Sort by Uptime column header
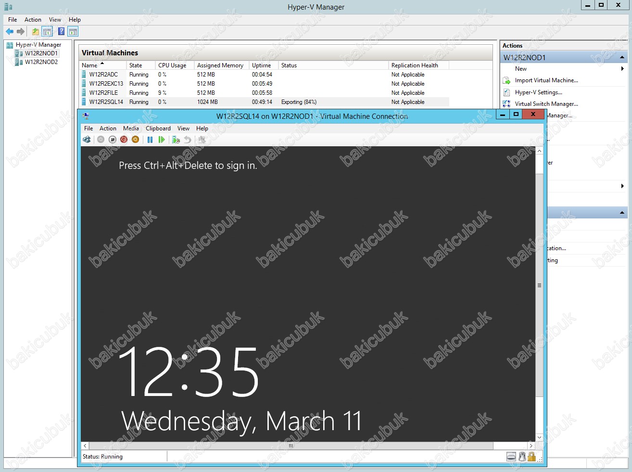Image resolution: width=632 pixels, height=472 pixels. [x=264, y=65]
